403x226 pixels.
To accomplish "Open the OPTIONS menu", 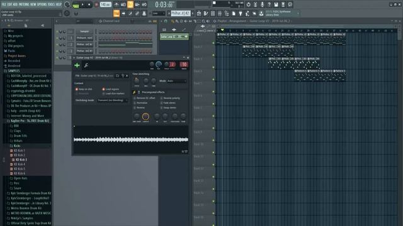I will click(x=42, y=4).
